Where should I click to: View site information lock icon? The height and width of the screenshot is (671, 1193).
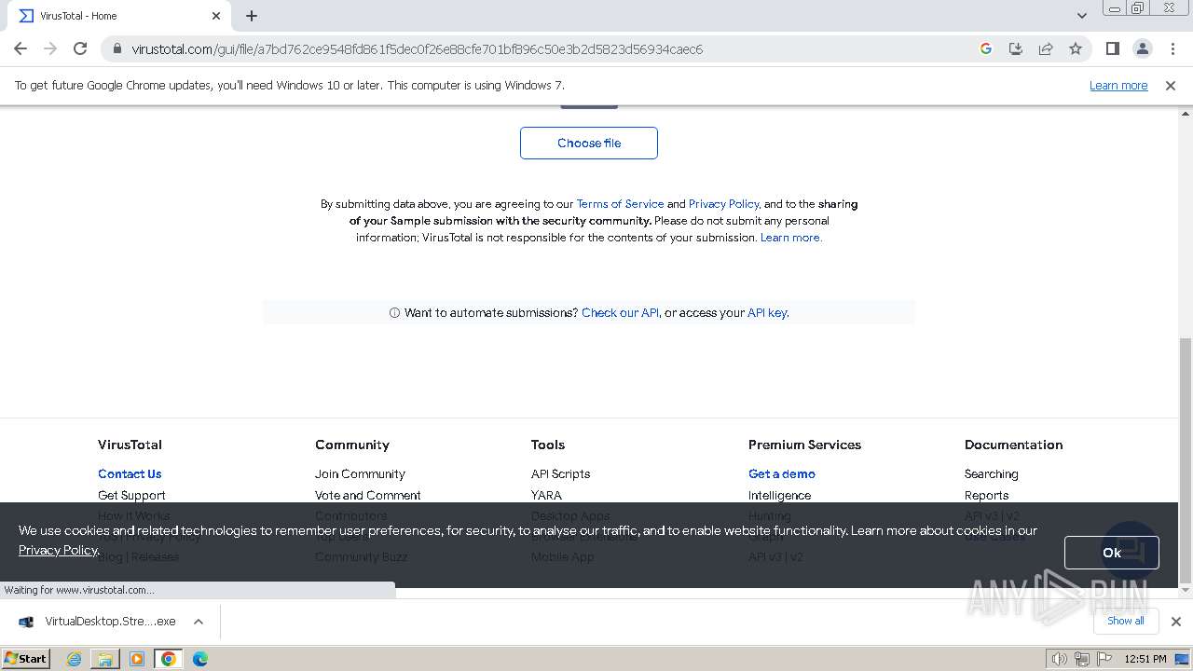(116, 48)
